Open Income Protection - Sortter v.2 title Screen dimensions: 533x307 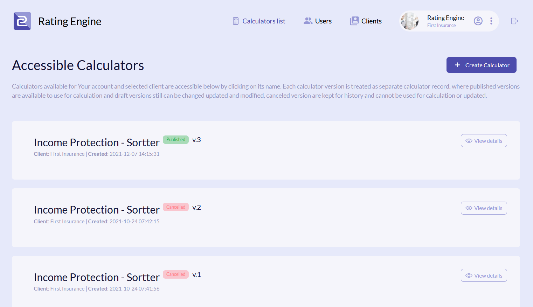(97, 210)
